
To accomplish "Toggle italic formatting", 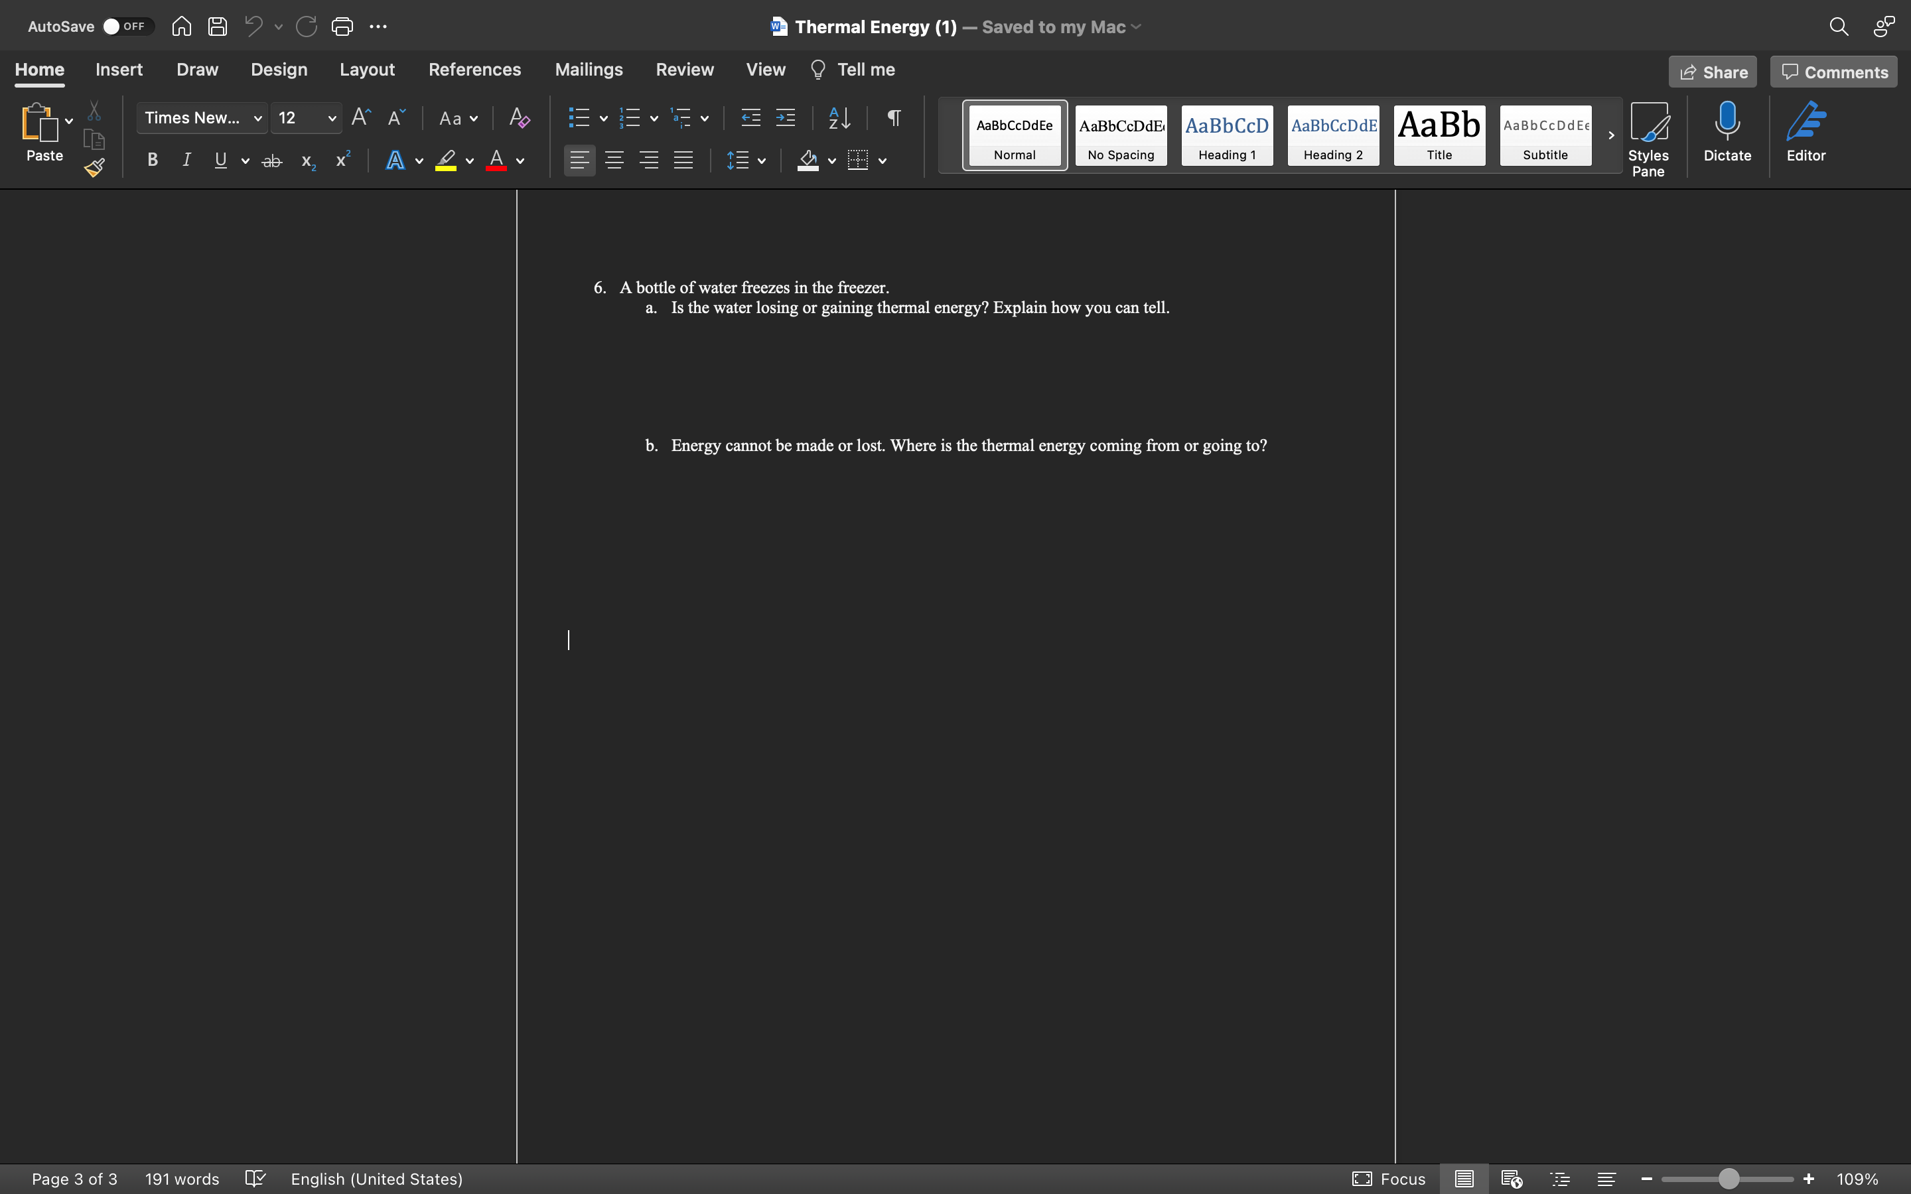I will click(186, 161).
